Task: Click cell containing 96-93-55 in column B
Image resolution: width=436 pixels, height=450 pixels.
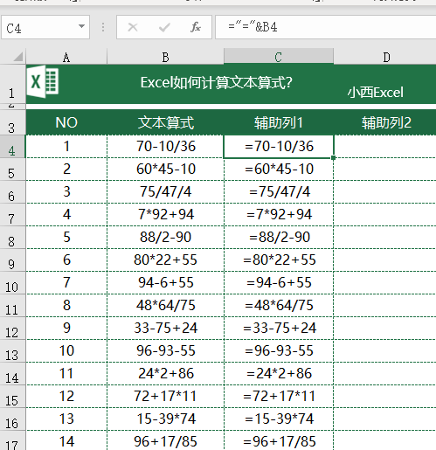Action: (165, 351)
